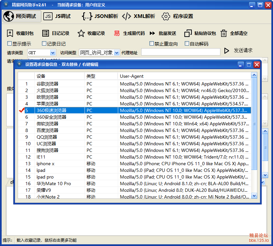Sort by the 设备 column header

[x=60, y=76]
